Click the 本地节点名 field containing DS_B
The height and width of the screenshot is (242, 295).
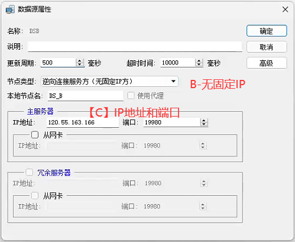(86, 96)
